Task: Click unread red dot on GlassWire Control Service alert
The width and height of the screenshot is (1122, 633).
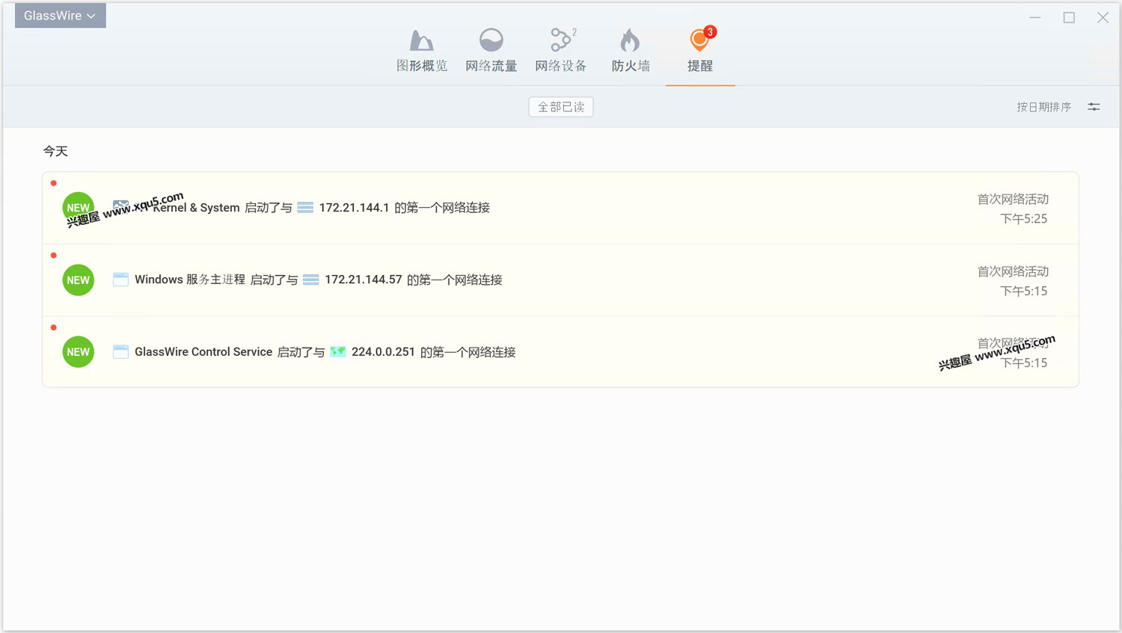Action: (x=54, y=327)
